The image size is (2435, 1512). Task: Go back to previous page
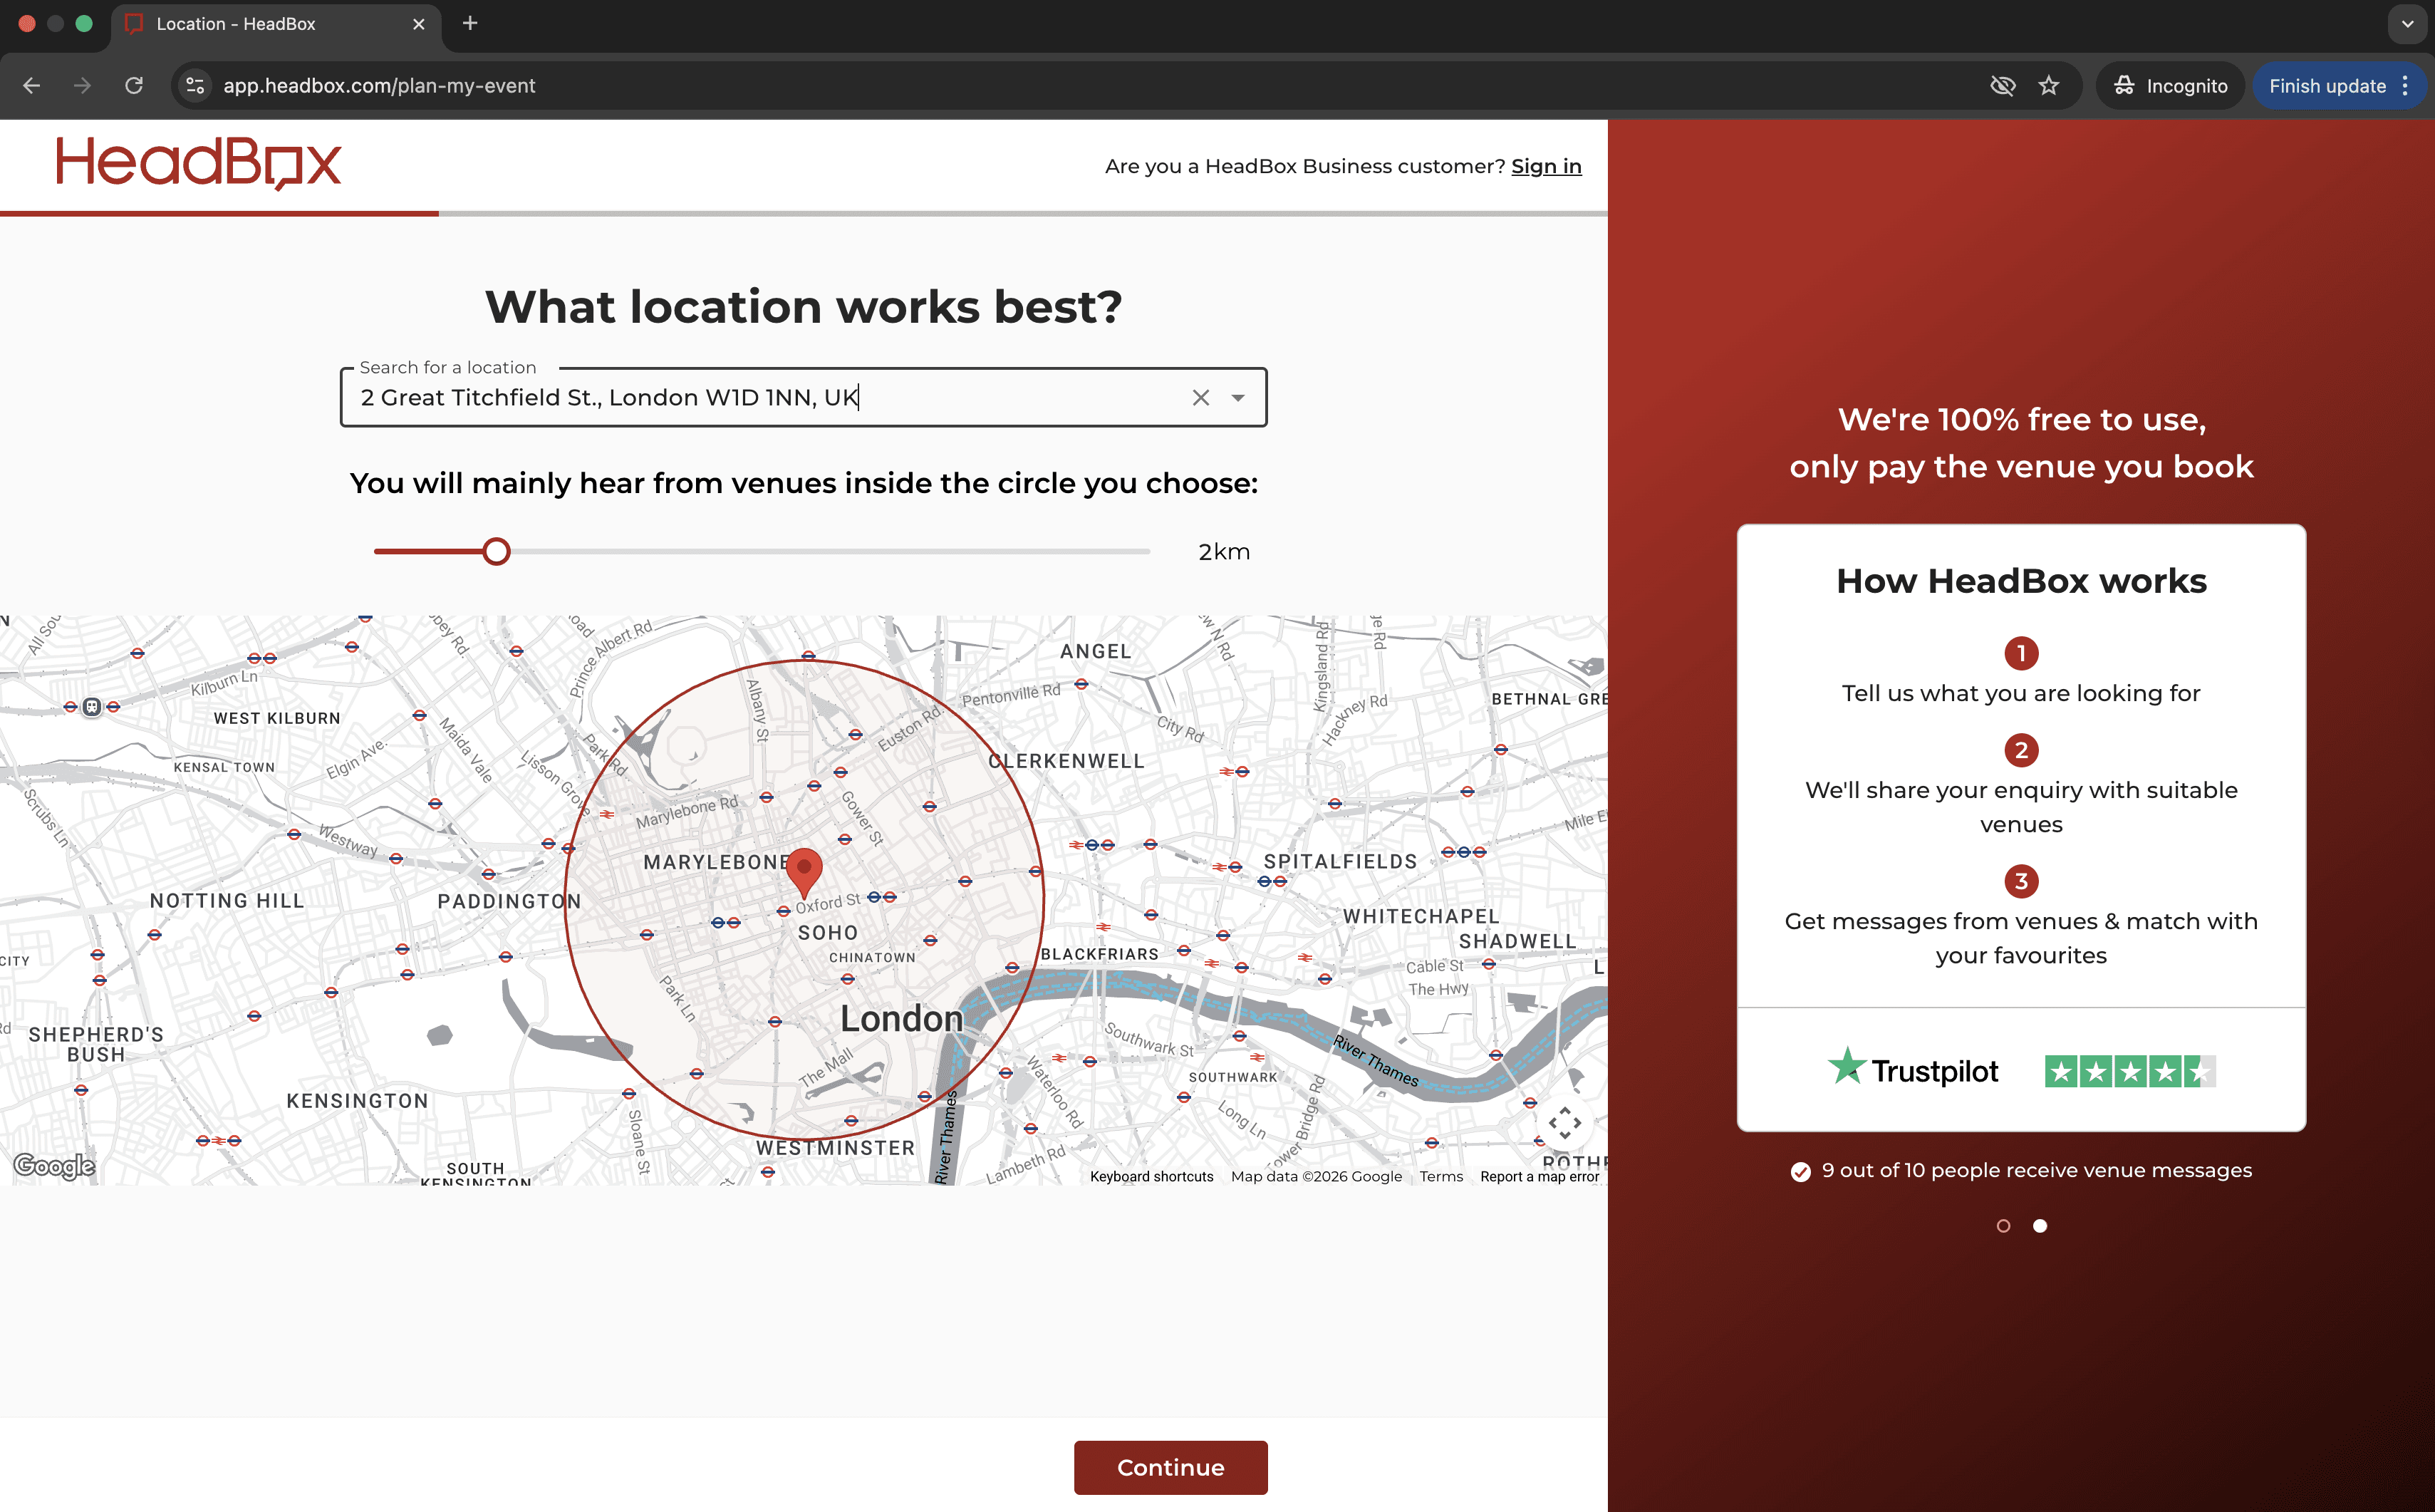[32, 86]
